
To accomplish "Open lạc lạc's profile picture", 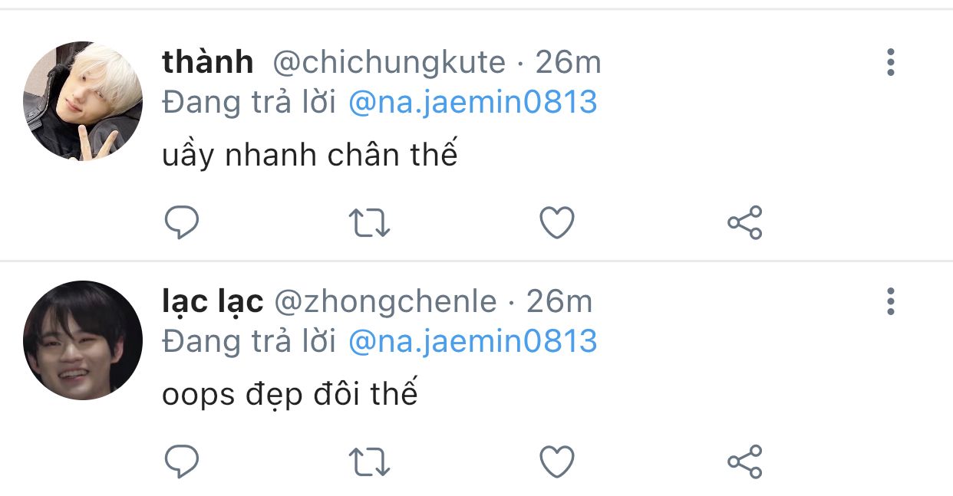I will 83,340.
